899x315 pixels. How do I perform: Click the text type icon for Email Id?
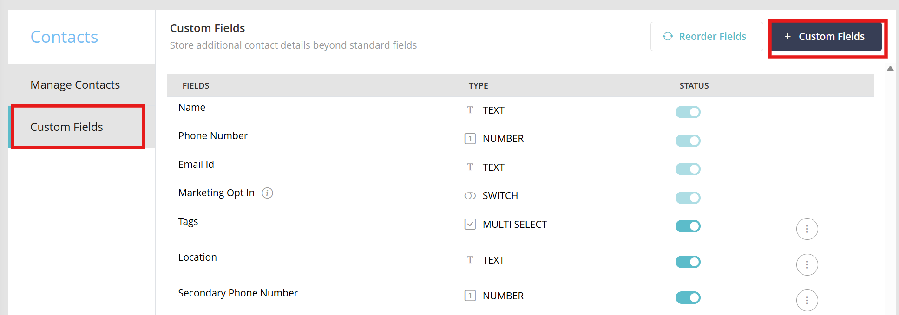click(470, 167)
